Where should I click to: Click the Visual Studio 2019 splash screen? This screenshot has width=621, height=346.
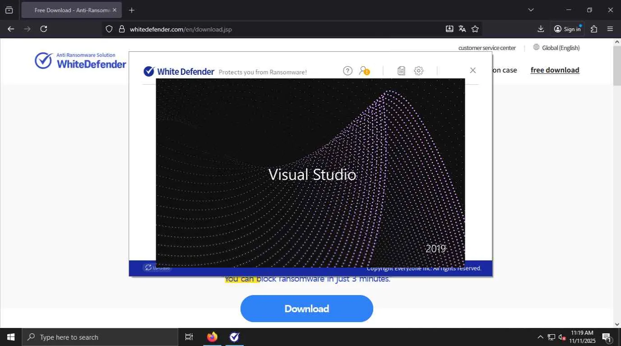click(x=310, y=173)
